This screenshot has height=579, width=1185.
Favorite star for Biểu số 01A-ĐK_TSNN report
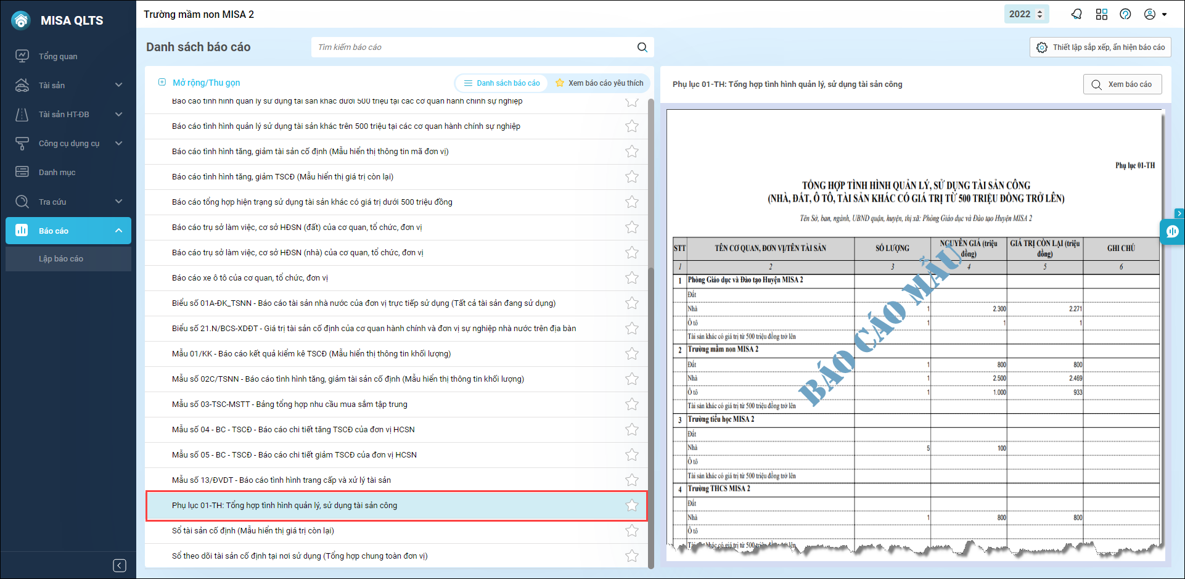pyautogui.click(x=632, y=303)
